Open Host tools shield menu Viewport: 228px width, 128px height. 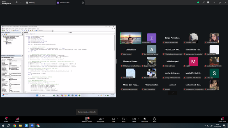[x=145, y=120]
